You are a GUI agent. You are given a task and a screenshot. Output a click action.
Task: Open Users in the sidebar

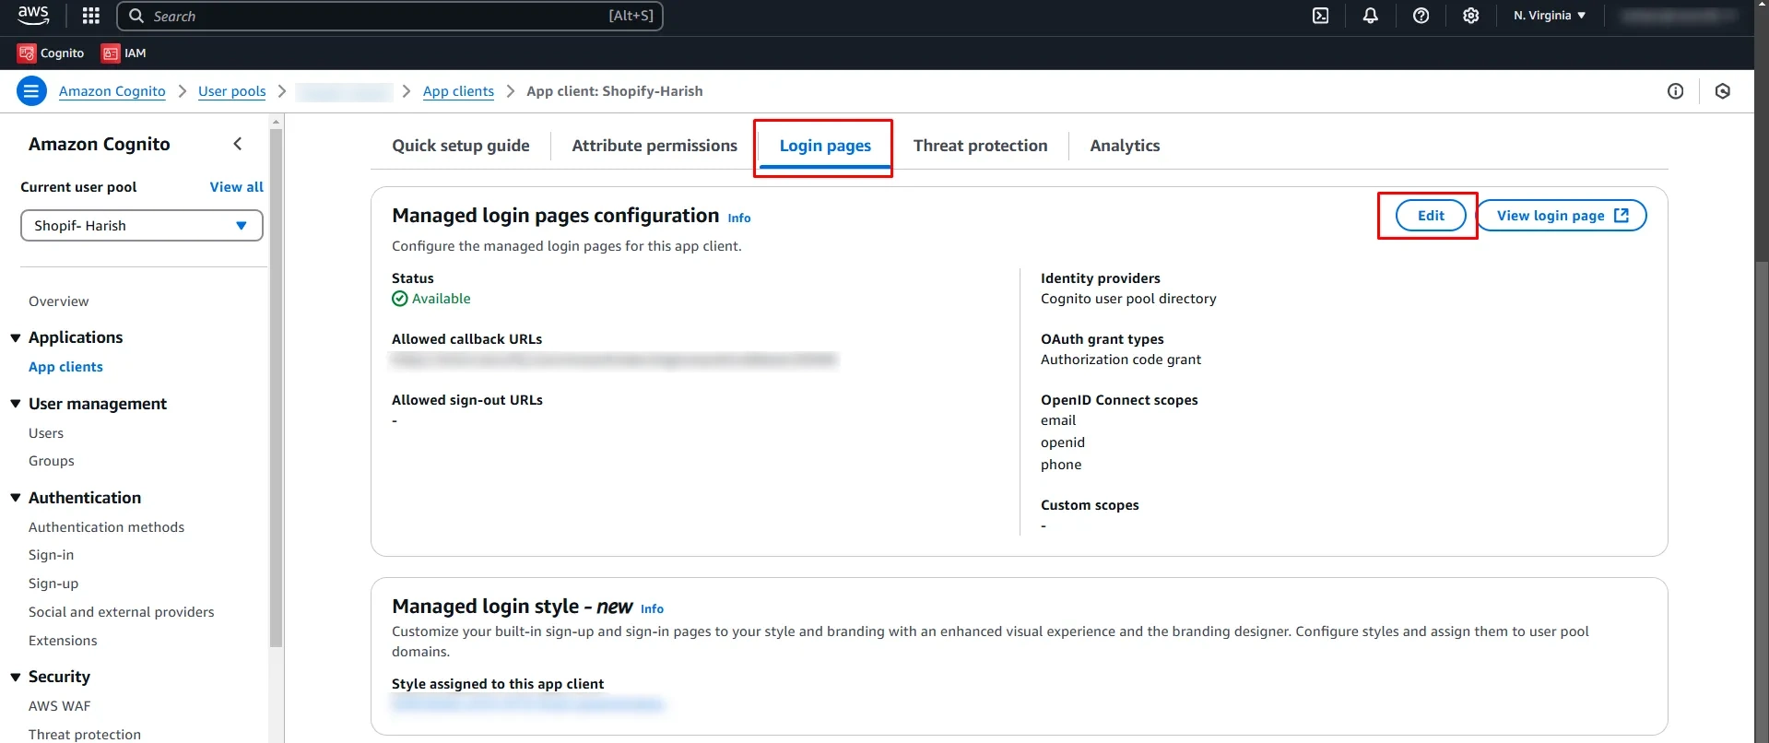point(46,433)
